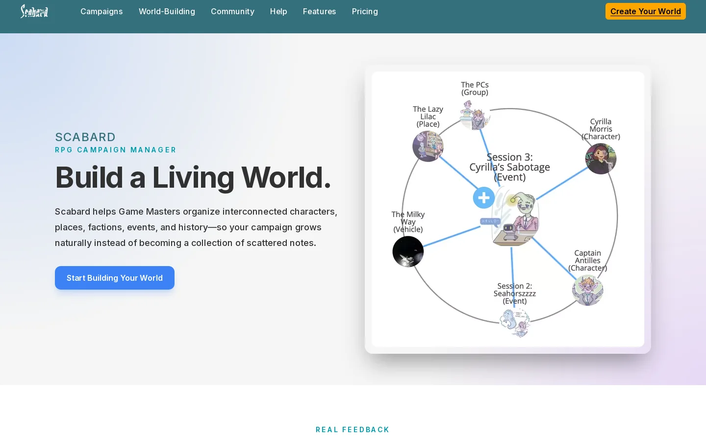Click the 'Cyrilla Morris (Character)' label
This screenshot has width=706, height=441.
click(x=601, y=129)
